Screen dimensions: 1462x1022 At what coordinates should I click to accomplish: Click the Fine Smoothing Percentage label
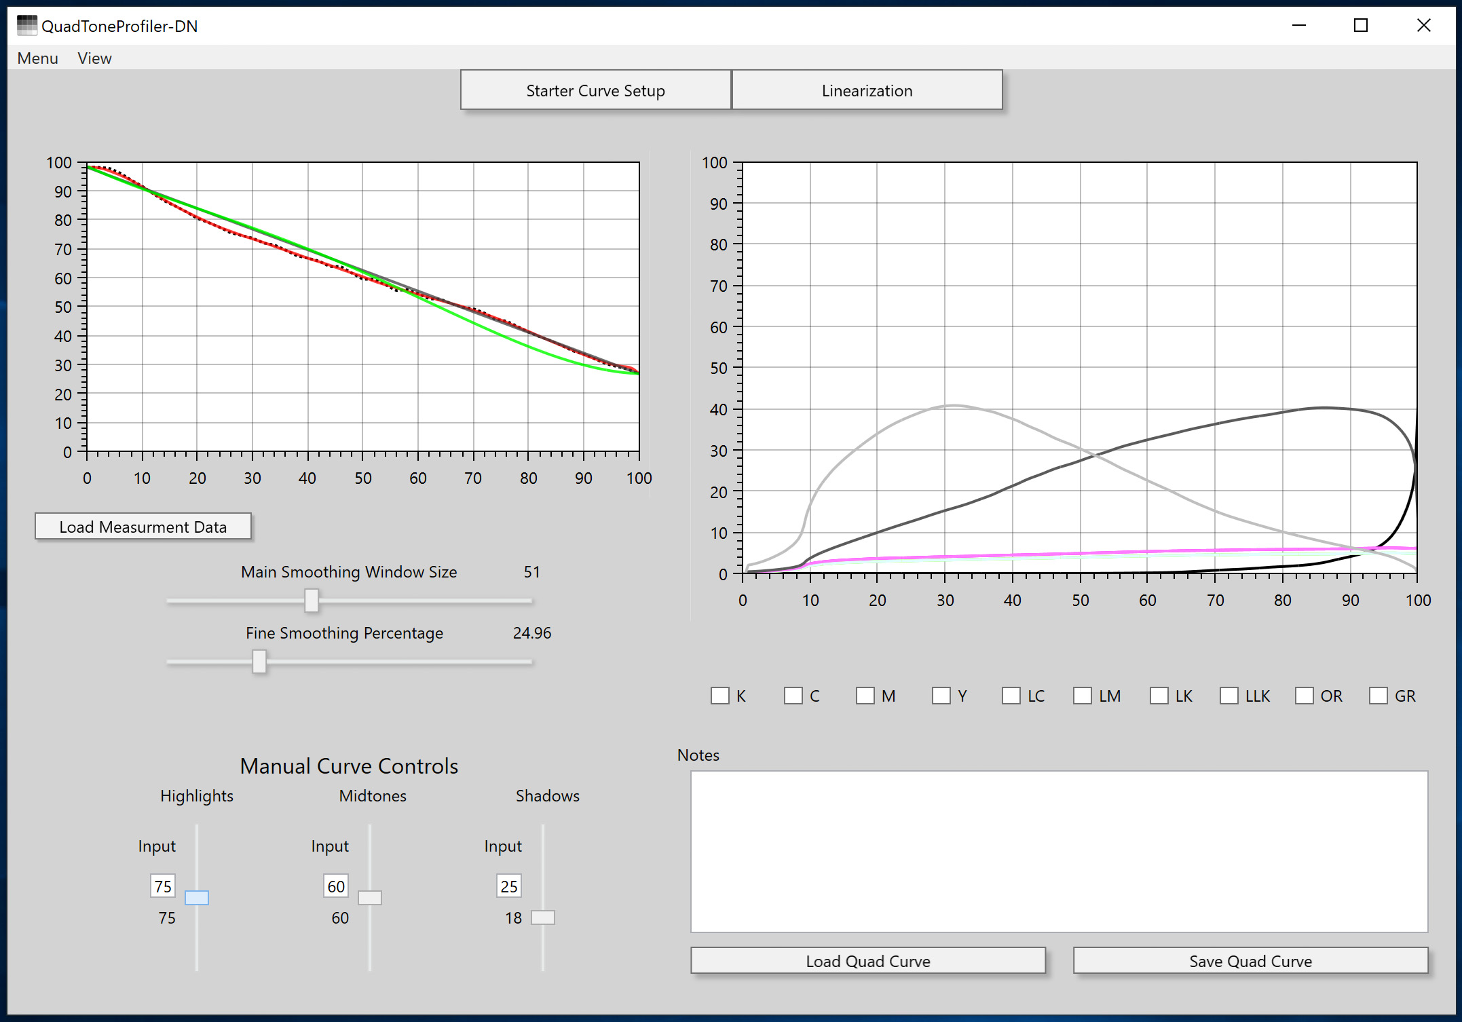click(x=344, y=633)
